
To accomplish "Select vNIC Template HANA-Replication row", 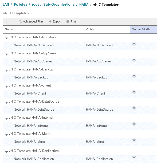I will 80,151.
